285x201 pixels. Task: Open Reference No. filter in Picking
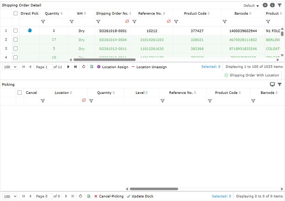162,101
